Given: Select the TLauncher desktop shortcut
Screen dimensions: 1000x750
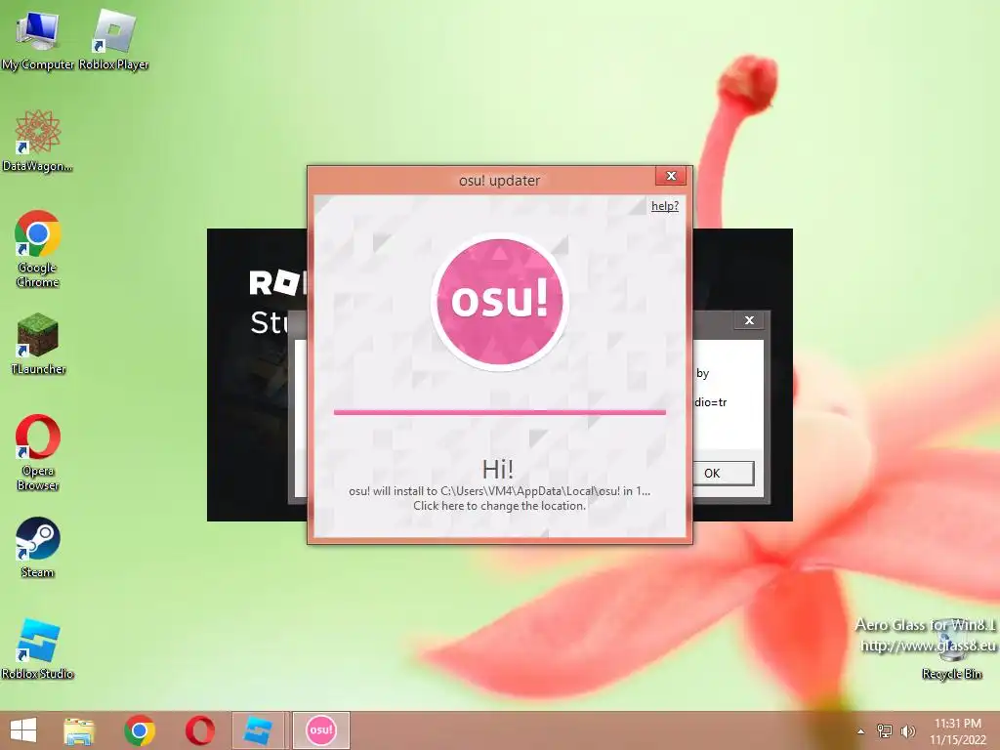Looking at the screenshot, I should click(x=38, y=344).
